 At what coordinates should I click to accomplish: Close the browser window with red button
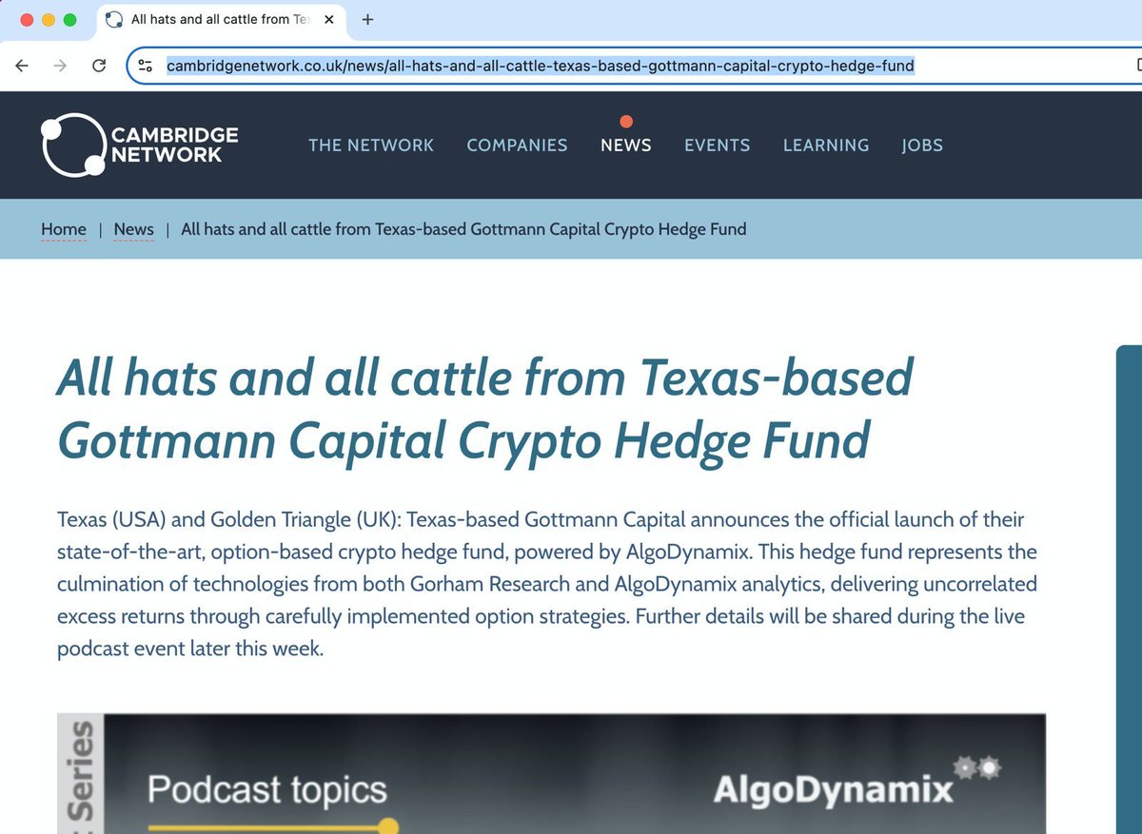tap(26, 19)
